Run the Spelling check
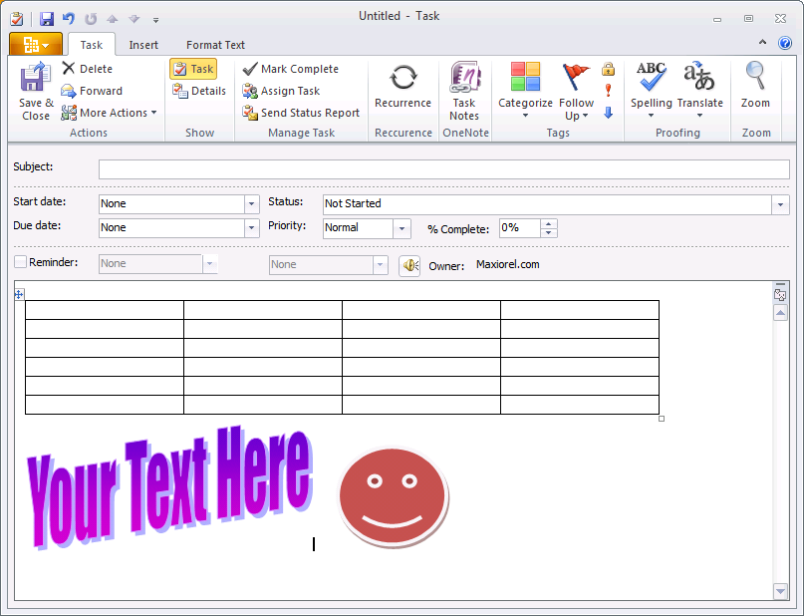 (651, 78)
